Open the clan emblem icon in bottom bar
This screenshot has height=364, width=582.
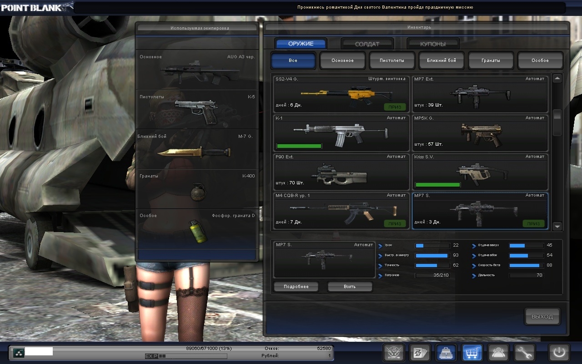[x=394, y=353]
